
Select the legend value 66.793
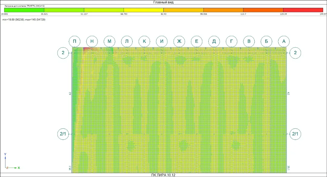pyautogui.click(x=124, y=14)
